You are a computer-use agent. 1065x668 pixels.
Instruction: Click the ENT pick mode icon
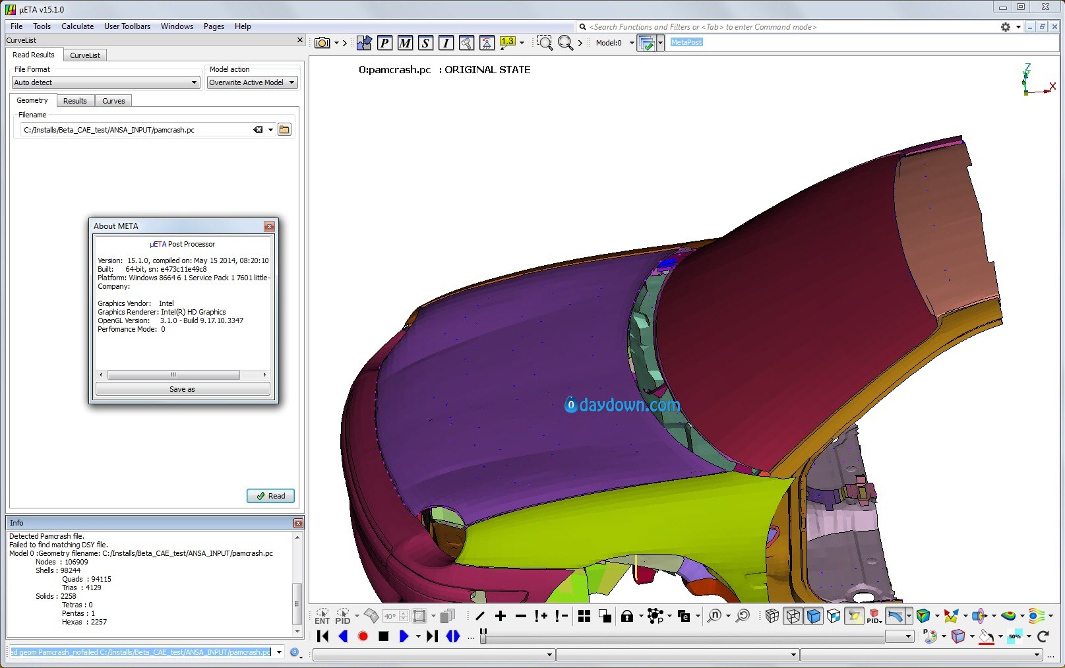(322, 616)
